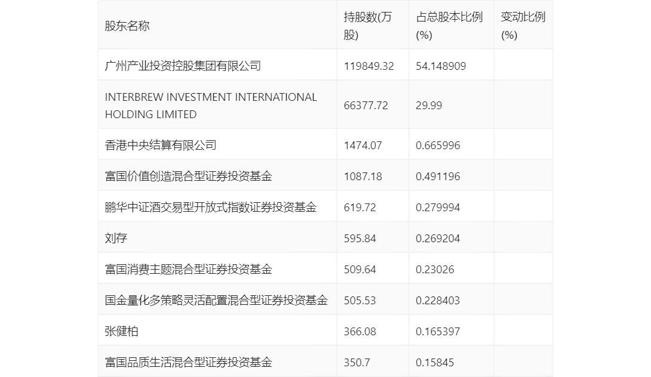Select the 股东名称 column header
The image size is (651, 377).
(127, 26)
